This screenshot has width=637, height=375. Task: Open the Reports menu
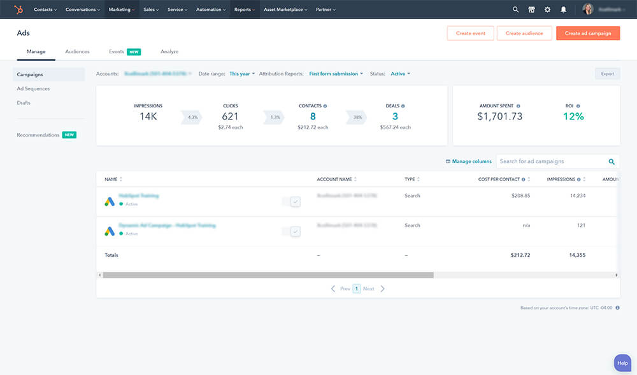coord(243,9)
